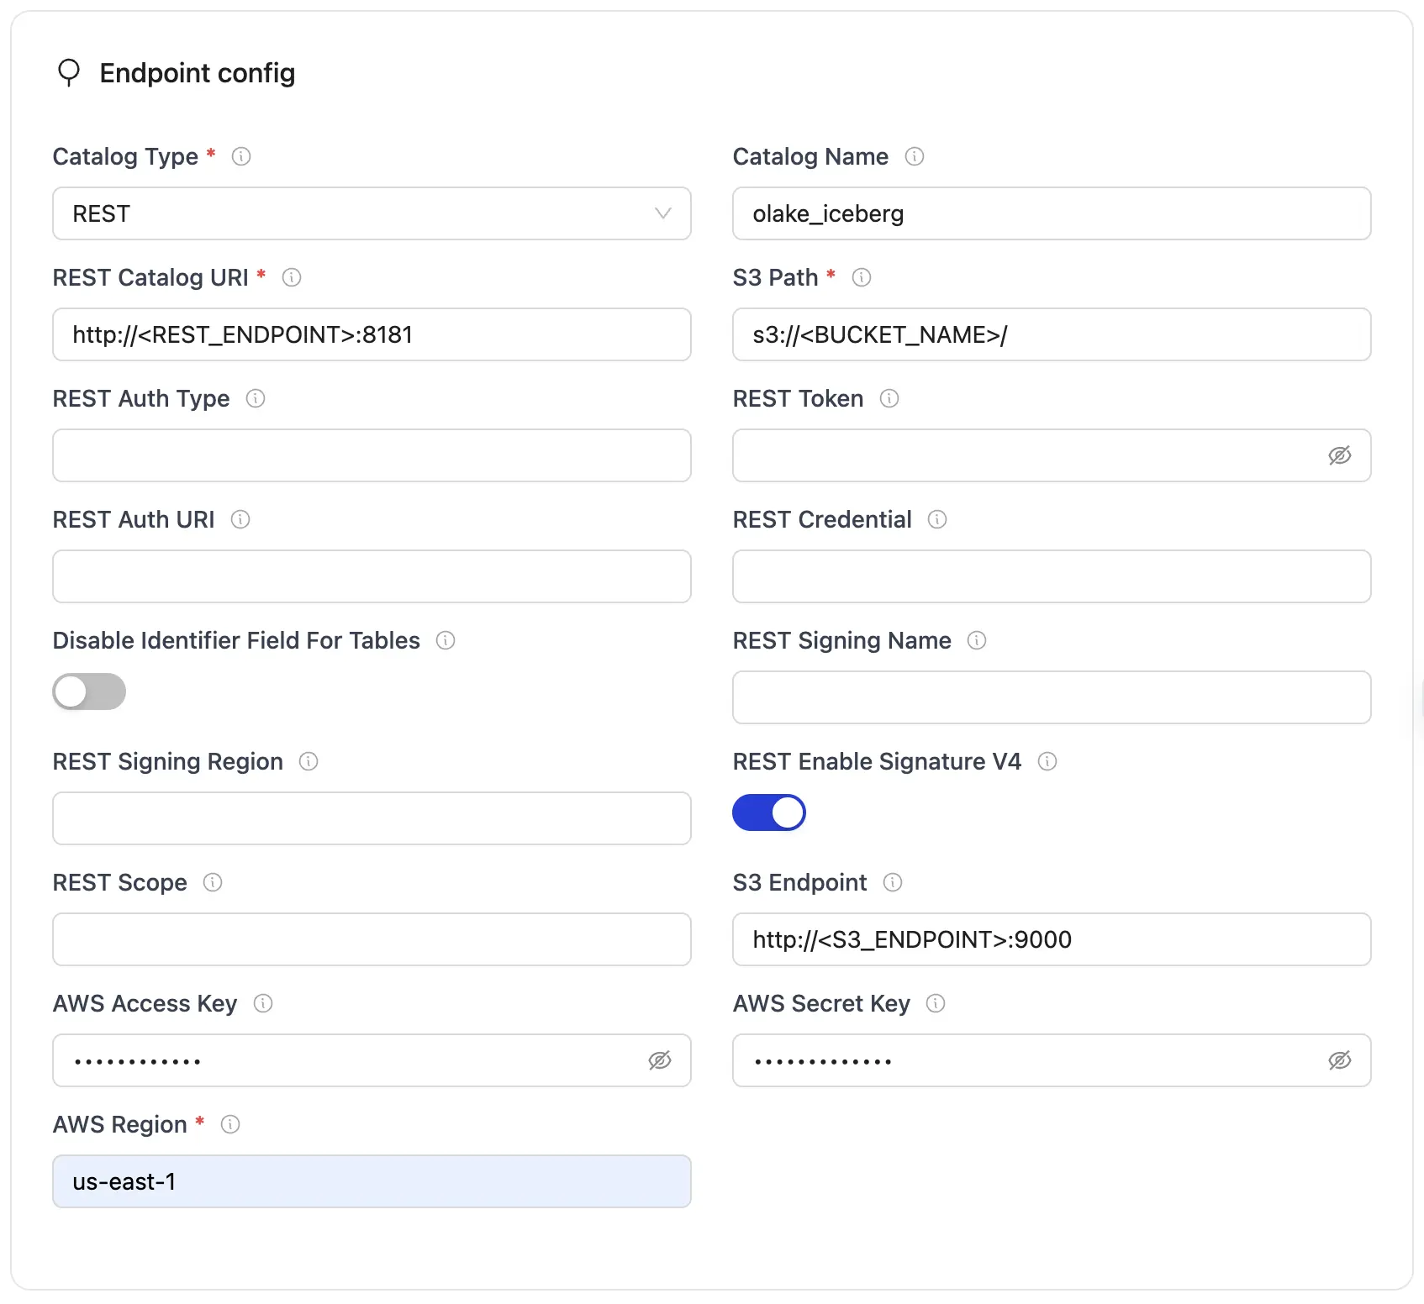Click the Endpoint config header icon

[70, 73]
